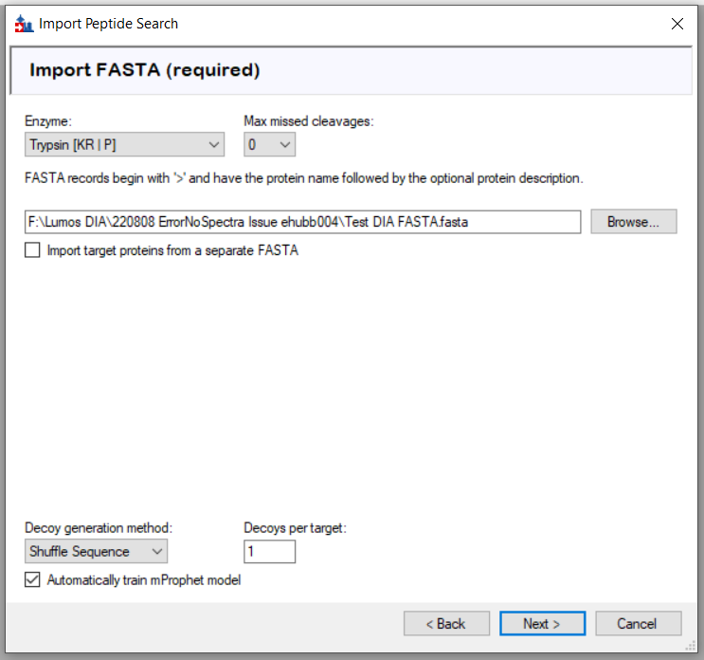Proceed by clicking the Next > button

[x=542, y=624]
